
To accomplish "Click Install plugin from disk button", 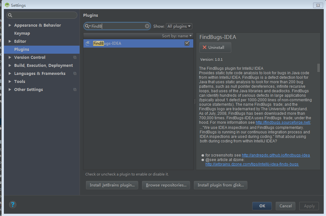I will (x=221, y=185).
